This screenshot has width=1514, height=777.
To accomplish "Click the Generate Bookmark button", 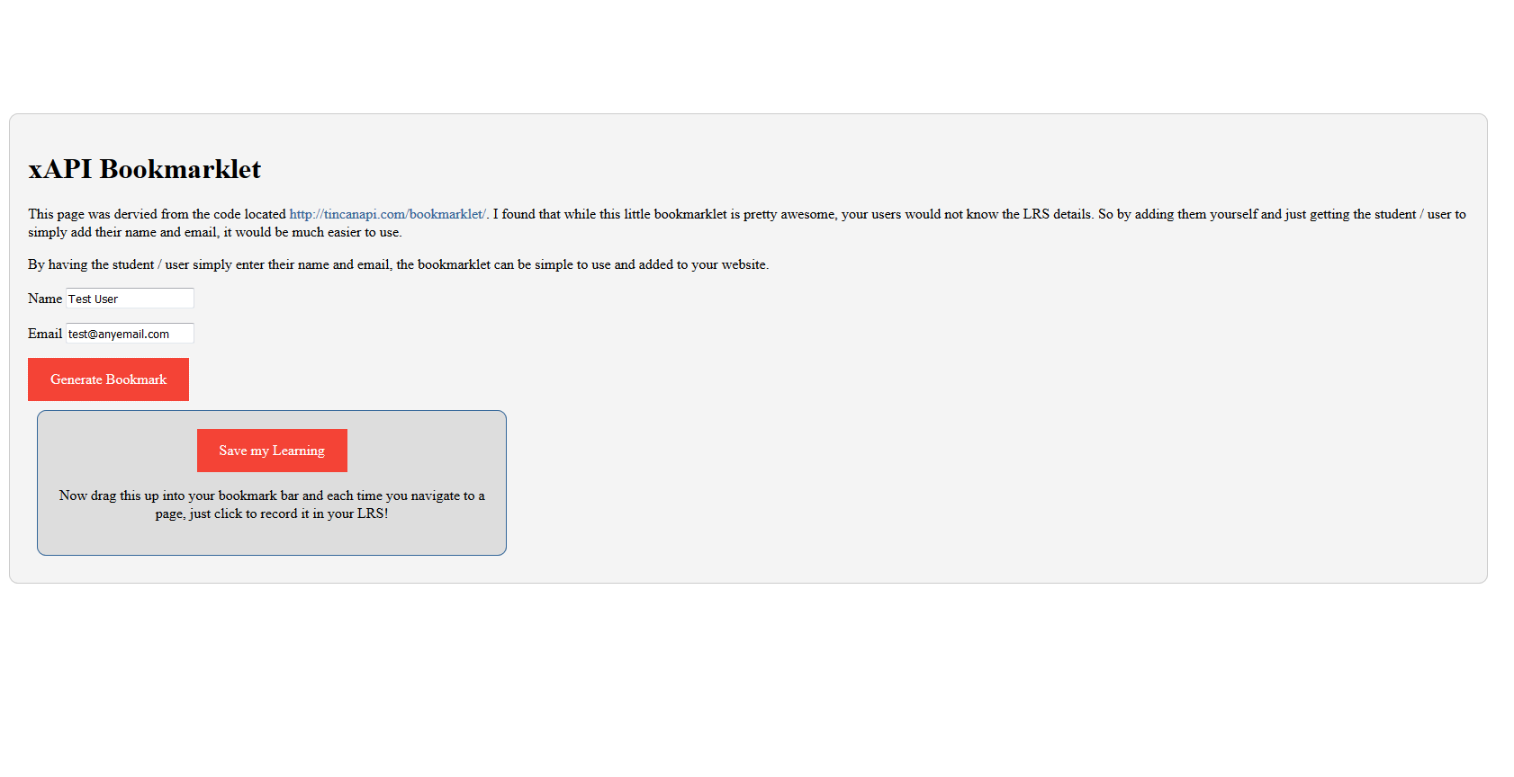I will [108, 380].
